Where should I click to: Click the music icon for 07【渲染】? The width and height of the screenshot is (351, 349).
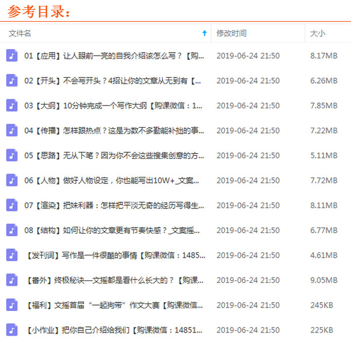point(12,205)
